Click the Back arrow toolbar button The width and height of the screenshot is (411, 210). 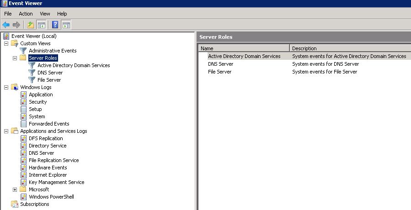coord(6,25)
